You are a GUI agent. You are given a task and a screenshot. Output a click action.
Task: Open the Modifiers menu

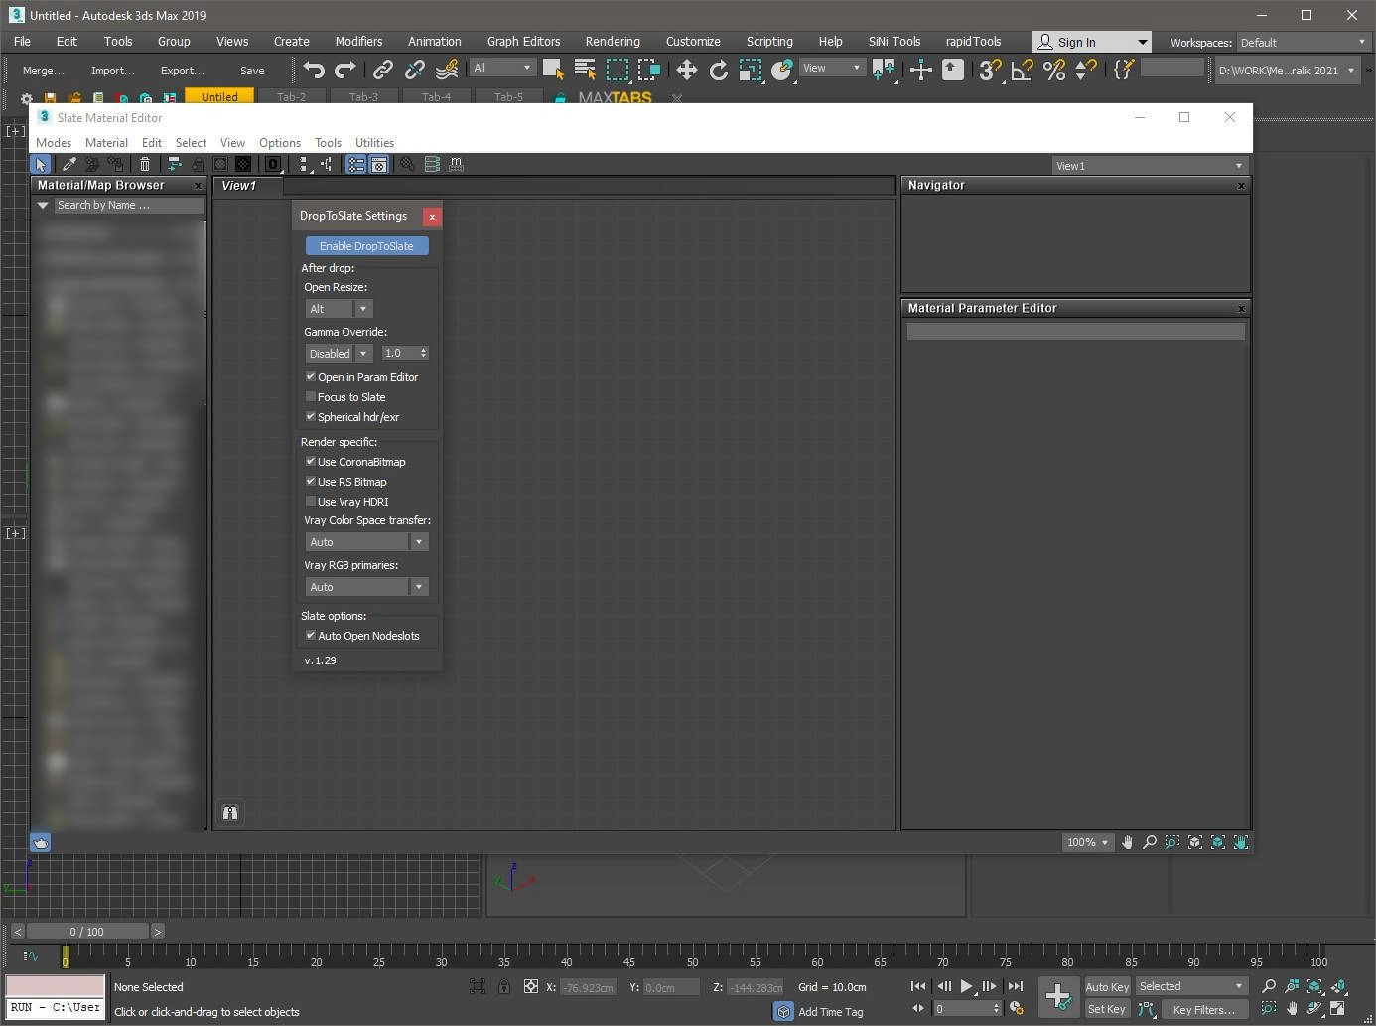click(x=358, y=42)
